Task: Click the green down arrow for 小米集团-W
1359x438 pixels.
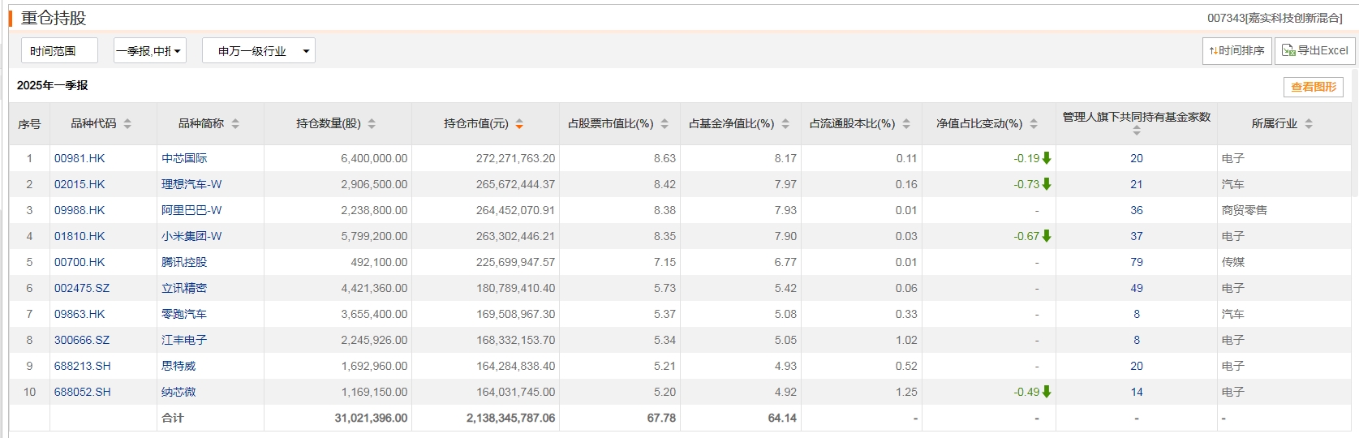Action: pos(1047,236)
